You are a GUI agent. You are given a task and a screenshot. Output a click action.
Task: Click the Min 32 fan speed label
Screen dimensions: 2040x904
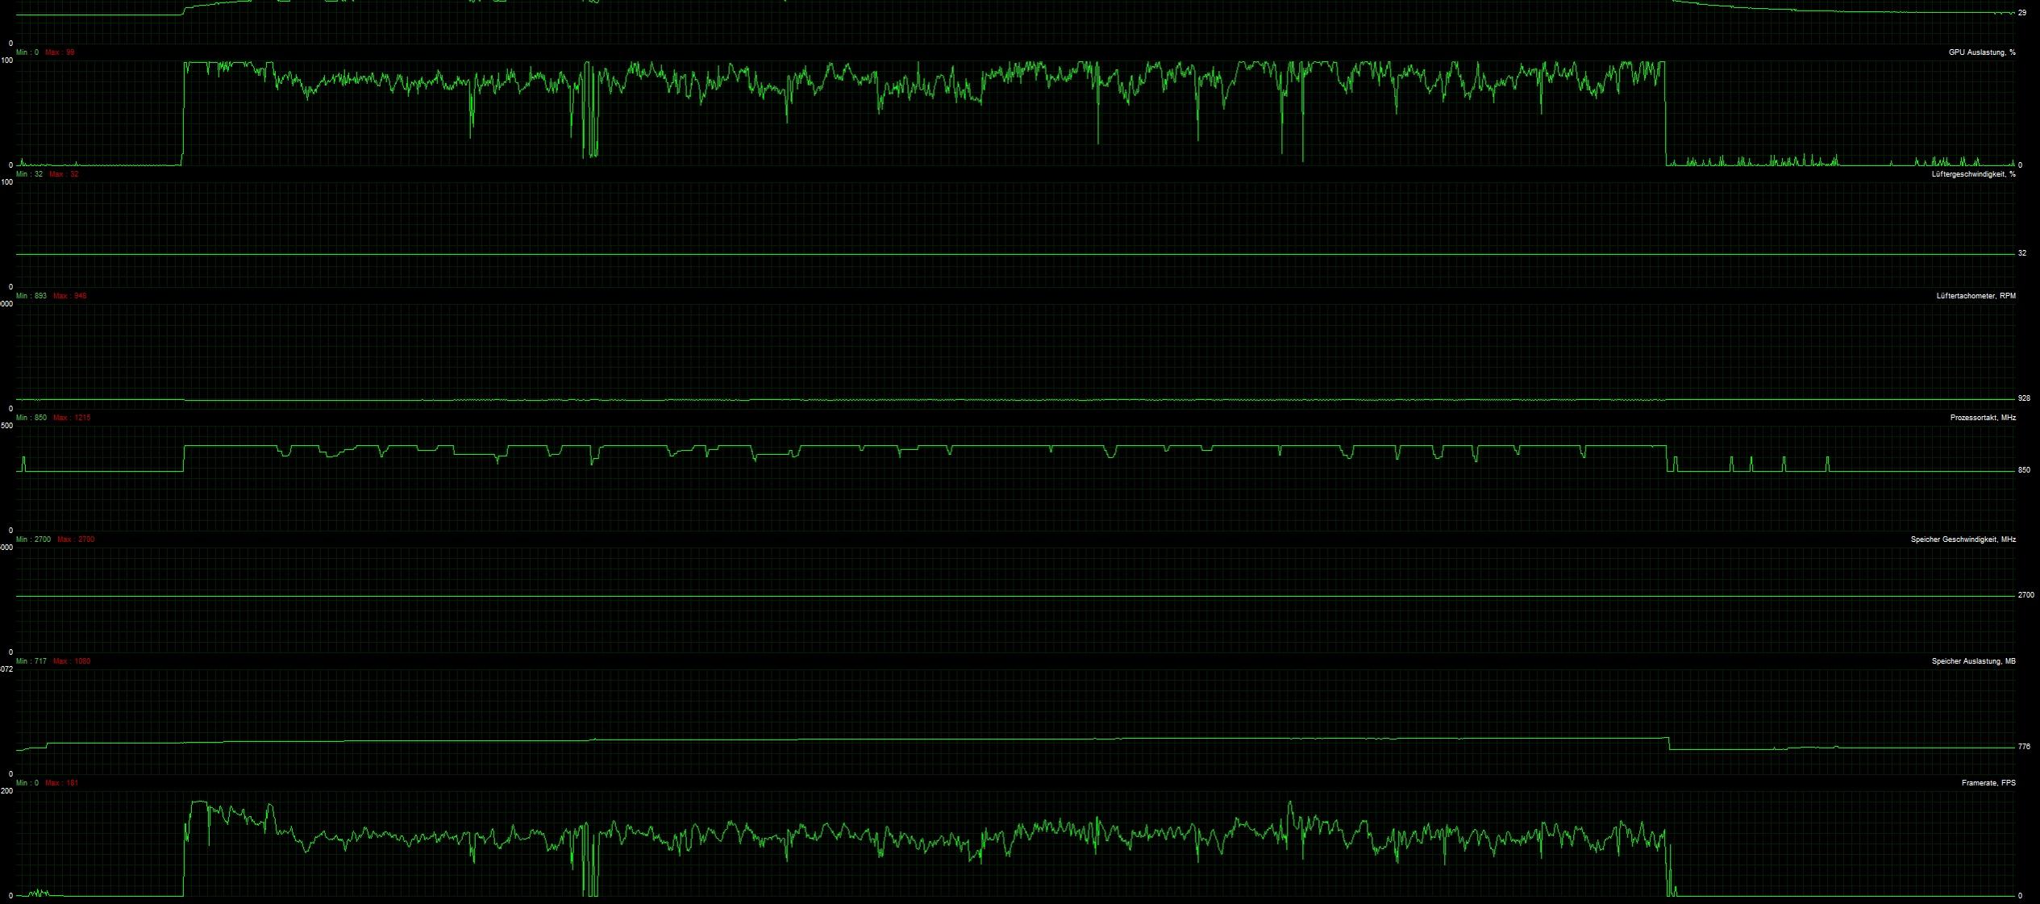point(29,174)
